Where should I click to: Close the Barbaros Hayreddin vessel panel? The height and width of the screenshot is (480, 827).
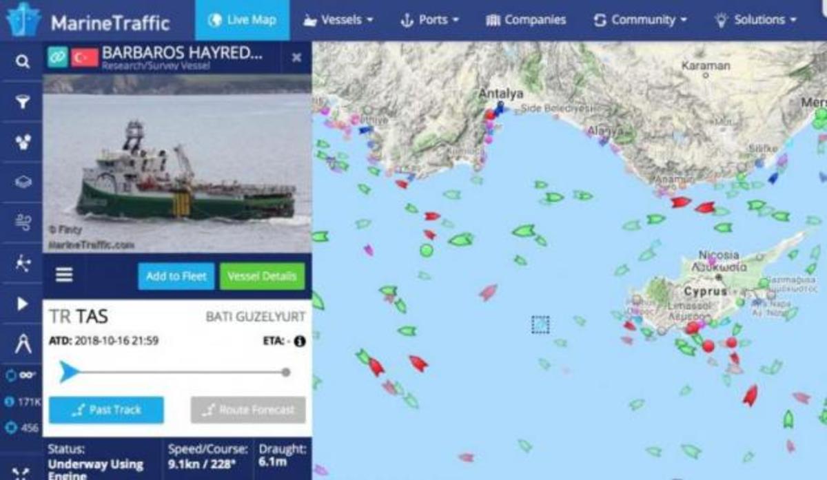pyautogui.click(x=296, y=58)
